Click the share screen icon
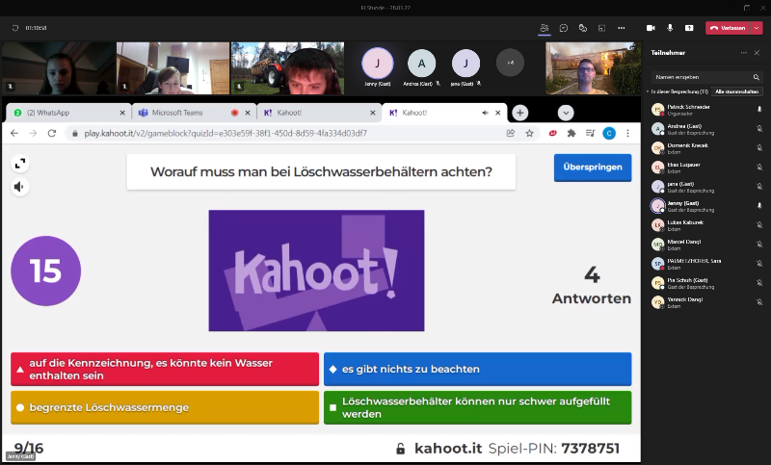Screen dimensions: 771x465 pyautogui.click(x=688, y=28)
